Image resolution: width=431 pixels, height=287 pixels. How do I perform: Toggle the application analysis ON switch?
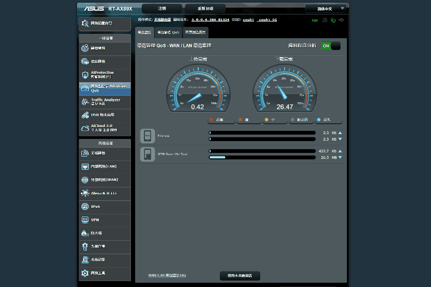point(330,46)
